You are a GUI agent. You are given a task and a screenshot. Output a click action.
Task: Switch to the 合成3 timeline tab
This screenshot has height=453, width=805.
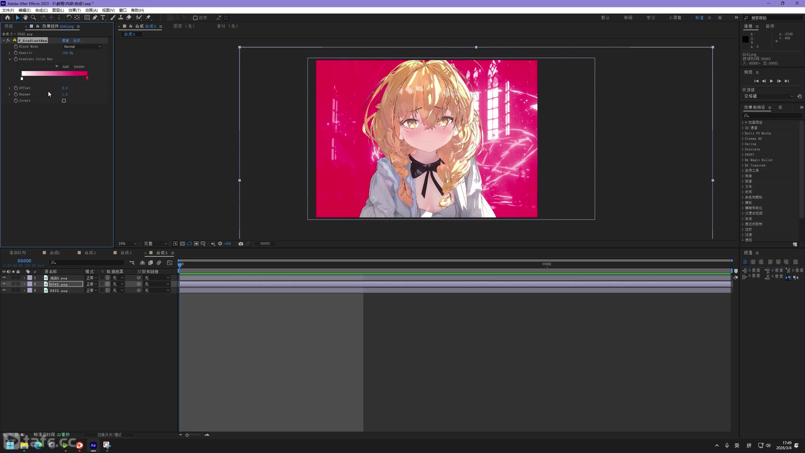coord(126,253)
